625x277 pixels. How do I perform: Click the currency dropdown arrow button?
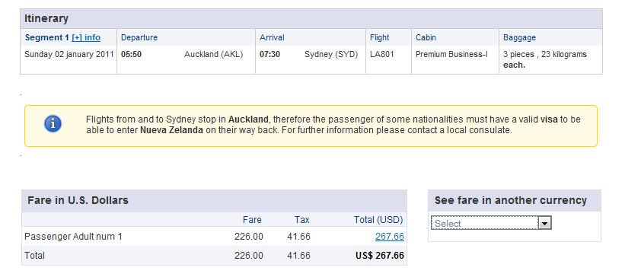[x=544, y=223]
